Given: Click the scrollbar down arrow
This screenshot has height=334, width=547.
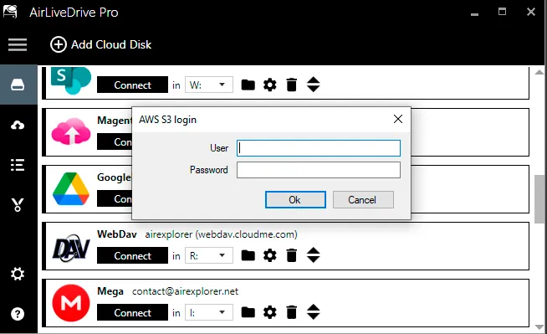Looking at the screenshot, I should [x=539, y=327].
